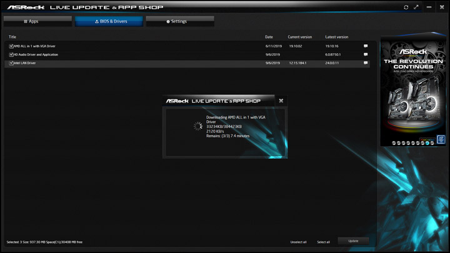Click the Current version column header
450x253 pixels.
[x=300, y=37]
